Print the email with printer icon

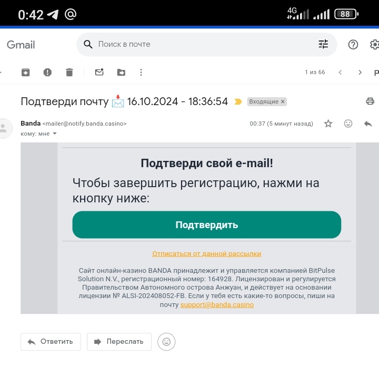(x=370, y=101)
